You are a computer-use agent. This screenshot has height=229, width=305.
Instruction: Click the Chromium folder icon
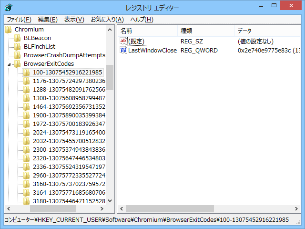pos(9,30)
